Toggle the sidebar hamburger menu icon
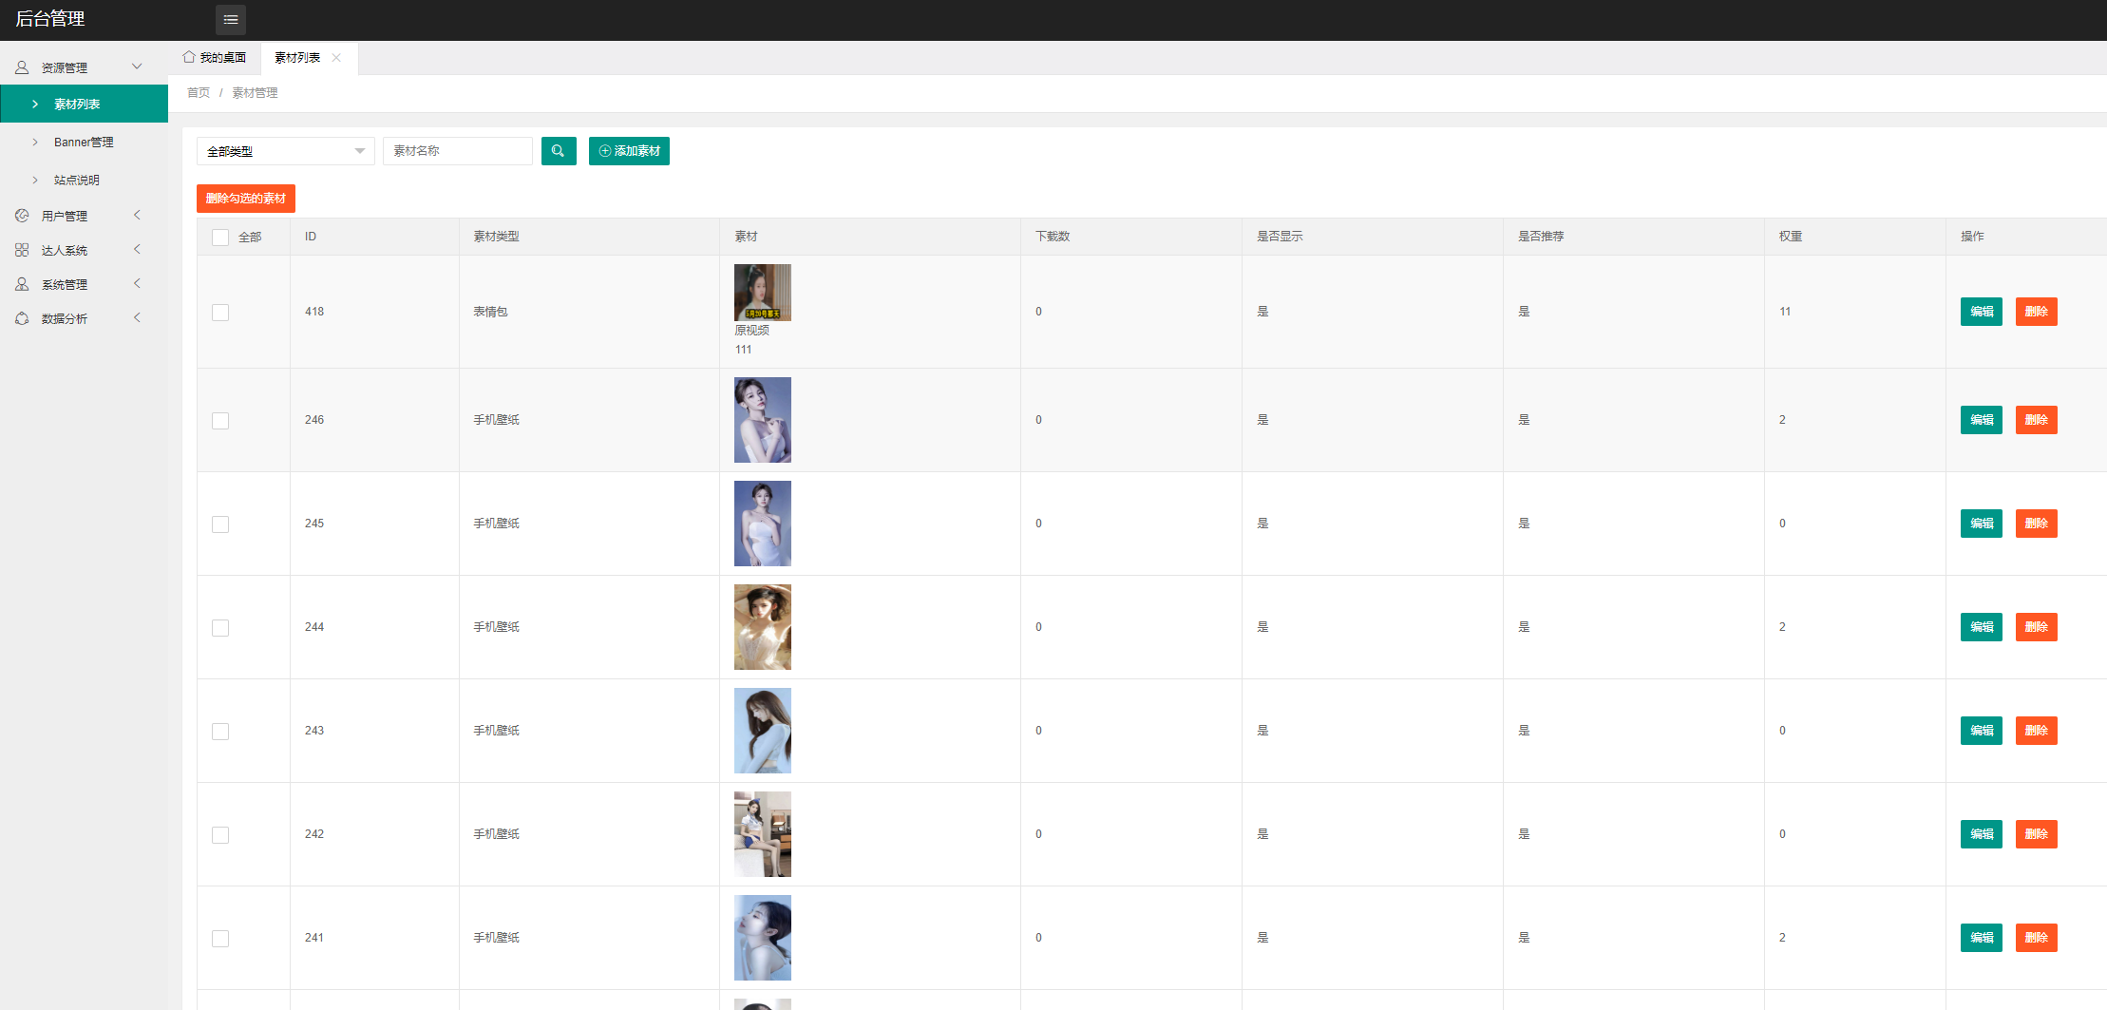Image resolution: width=2107 pixels, height=1010 pixels. tap(231, 19)
